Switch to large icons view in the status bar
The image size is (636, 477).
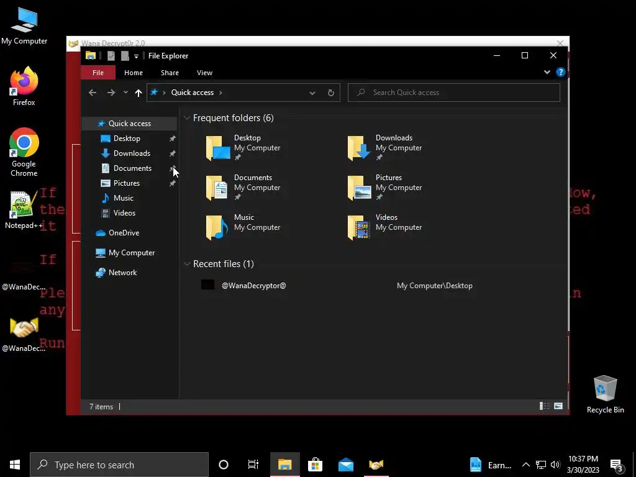point(558,406)
